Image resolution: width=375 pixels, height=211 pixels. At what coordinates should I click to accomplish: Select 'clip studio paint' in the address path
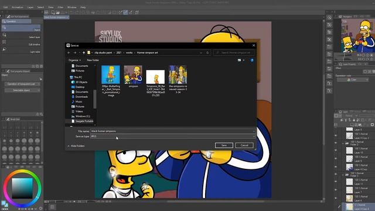[103, 53]
